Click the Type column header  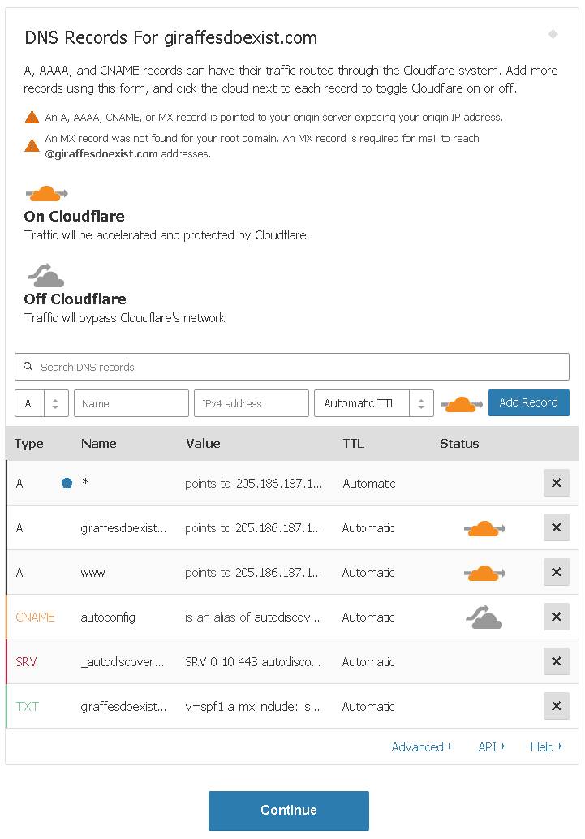click(x=29, y=444)
